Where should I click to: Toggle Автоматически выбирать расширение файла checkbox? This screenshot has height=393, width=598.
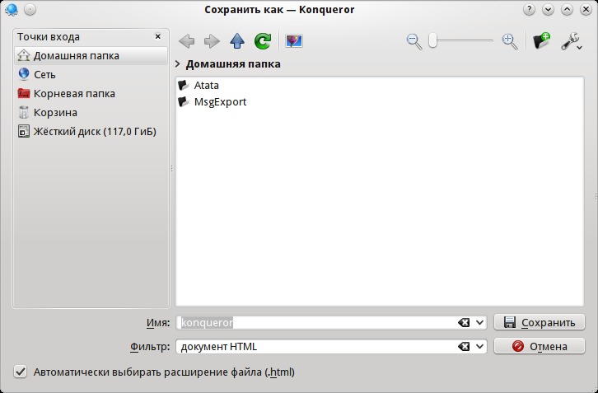coord(21,372)
